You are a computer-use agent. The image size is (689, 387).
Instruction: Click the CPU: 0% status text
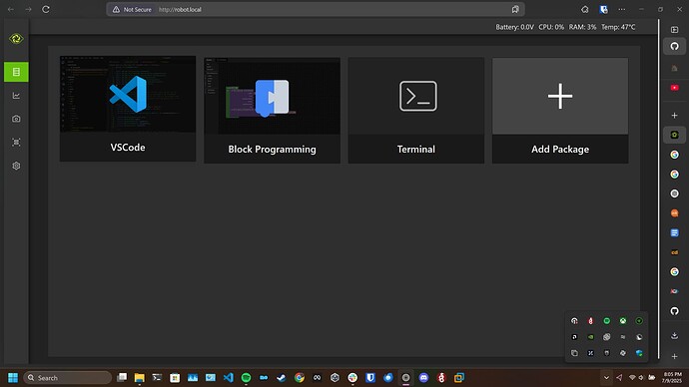(x=551, y=27)
